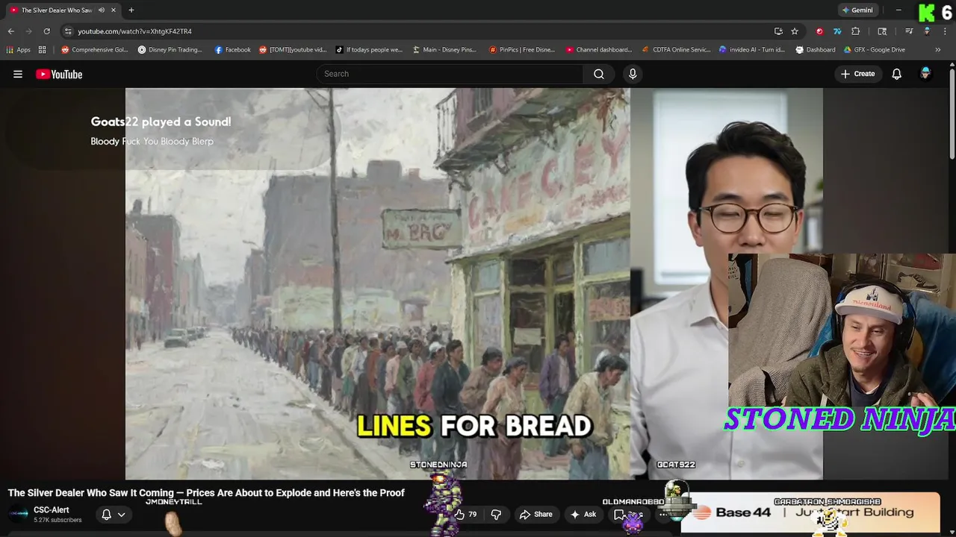
Task: Click the video player area
Action: click(474, 283)
